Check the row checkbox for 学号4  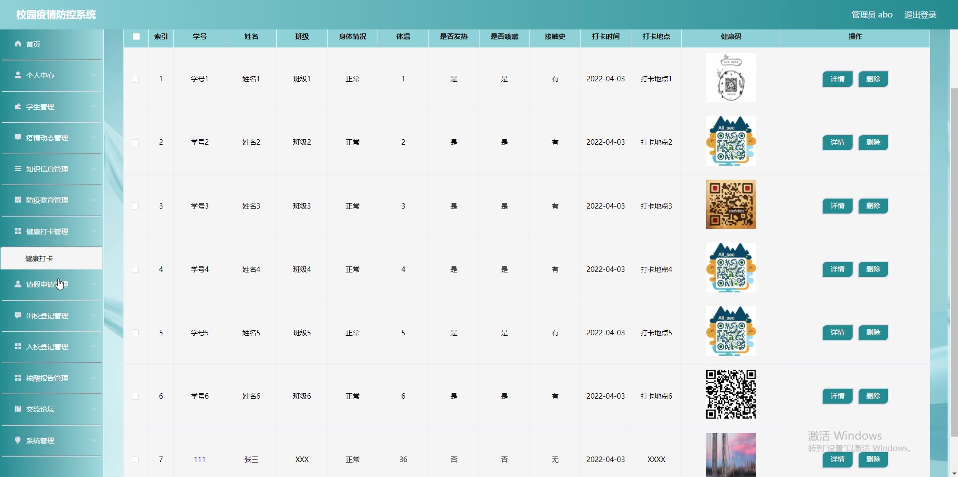(x=135, y=269)
